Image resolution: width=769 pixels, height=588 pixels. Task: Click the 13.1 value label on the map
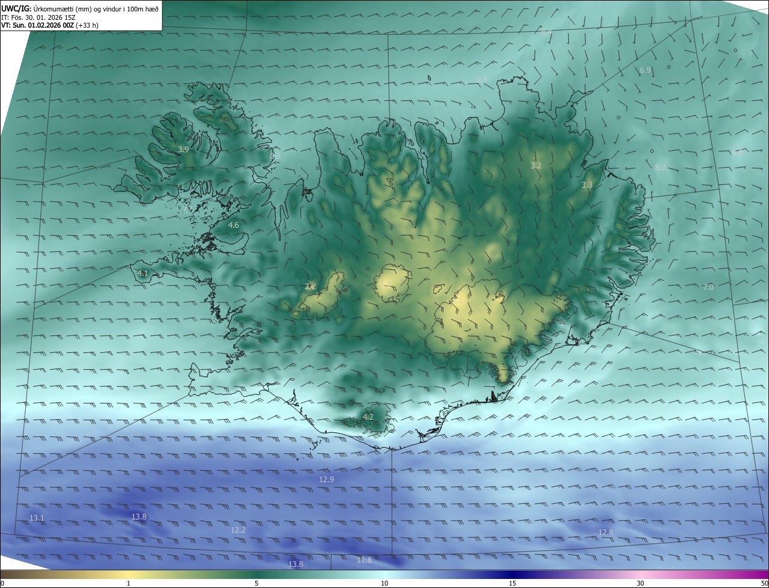[x=37, y=518]
